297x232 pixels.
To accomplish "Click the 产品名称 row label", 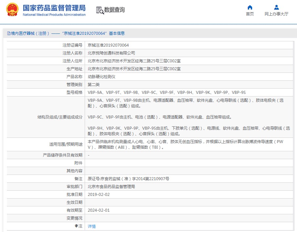I will click(x=74, y=77).
